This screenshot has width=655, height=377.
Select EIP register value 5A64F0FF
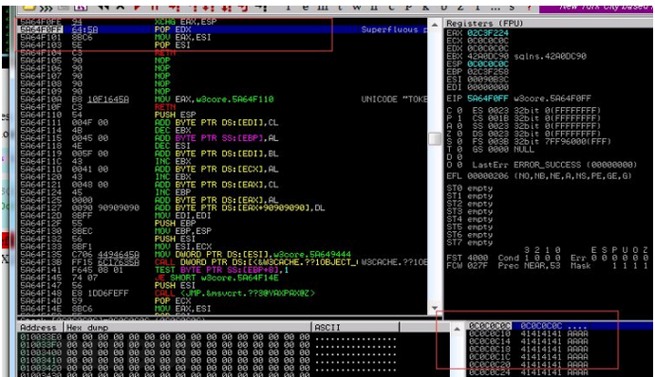point(488,99)
